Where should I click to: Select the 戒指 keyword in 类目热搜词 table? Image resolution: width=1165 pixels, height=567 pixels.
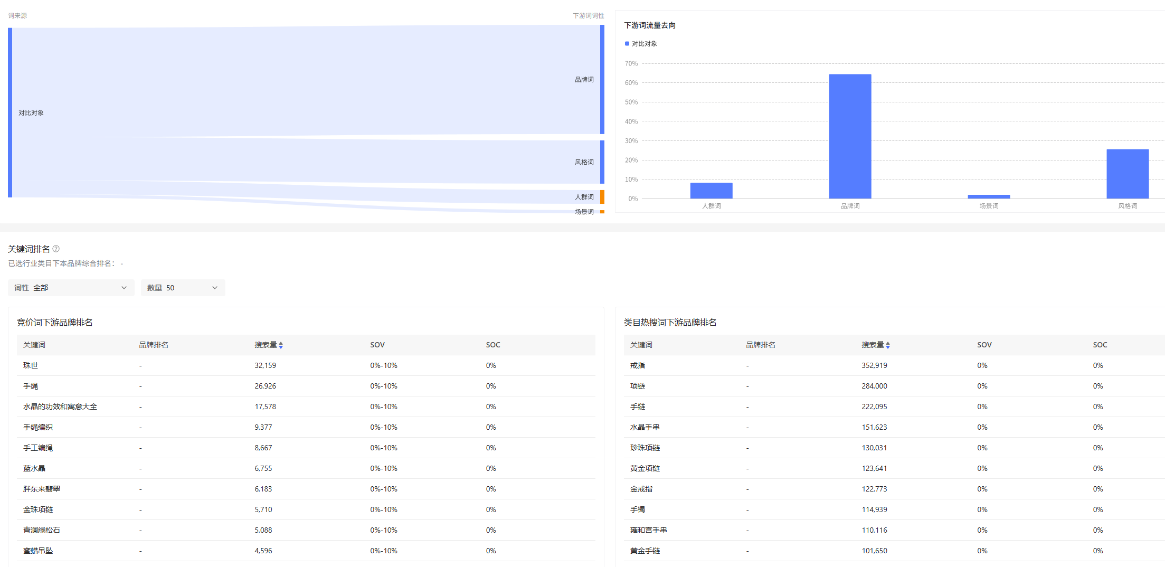(x=638, y=365)
